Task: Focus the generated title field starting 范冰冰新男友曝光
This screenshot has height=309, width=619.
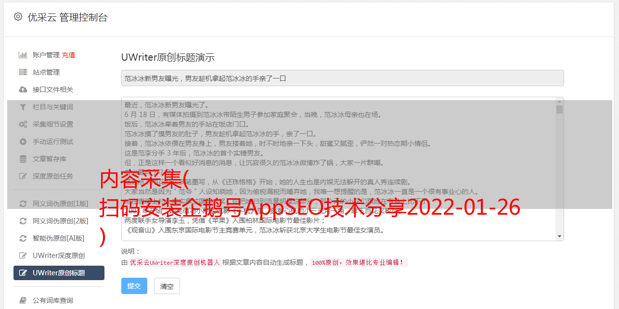Action: click(342, 78)
